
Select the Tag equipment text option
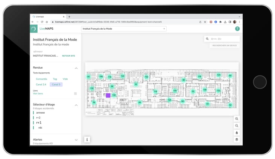(55, 79)
